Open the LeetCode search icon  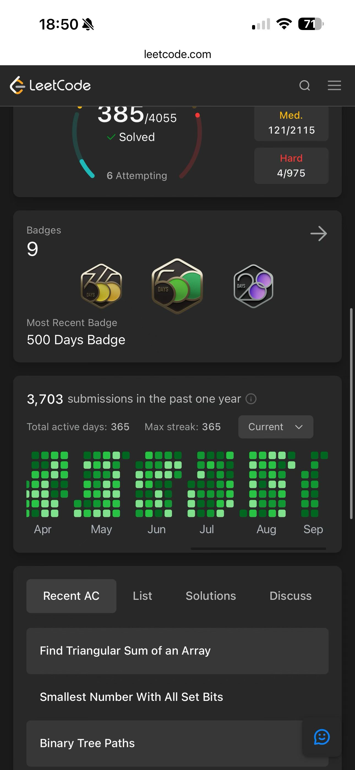[x=304, y=85]
